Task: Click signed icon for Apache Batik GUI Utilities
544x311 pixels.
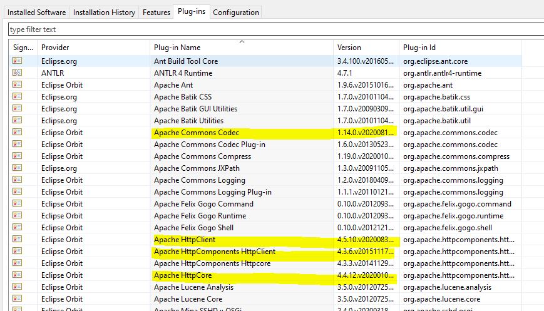Action: [x=18, y=108]
